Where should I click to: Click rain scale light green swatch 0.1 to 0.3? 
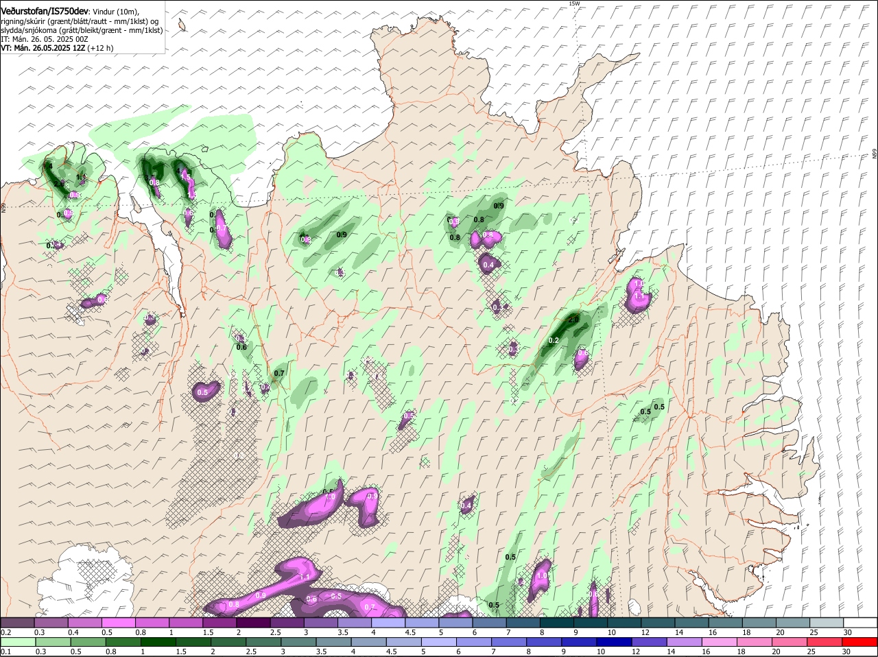(x=17, y=642)
